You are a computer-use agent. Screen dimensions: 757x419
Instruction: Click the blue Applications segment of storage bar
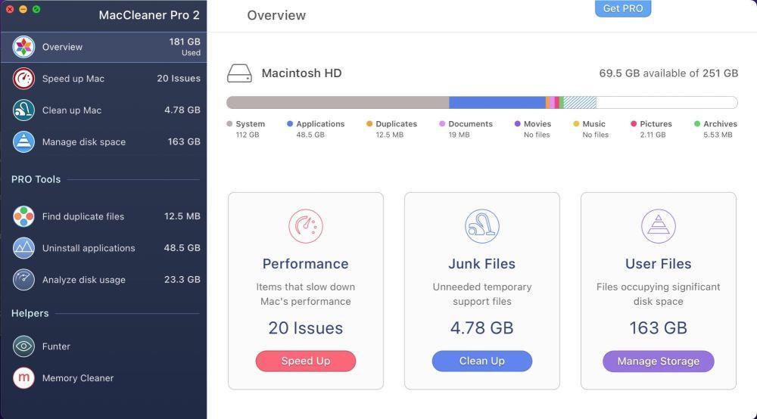497,102
